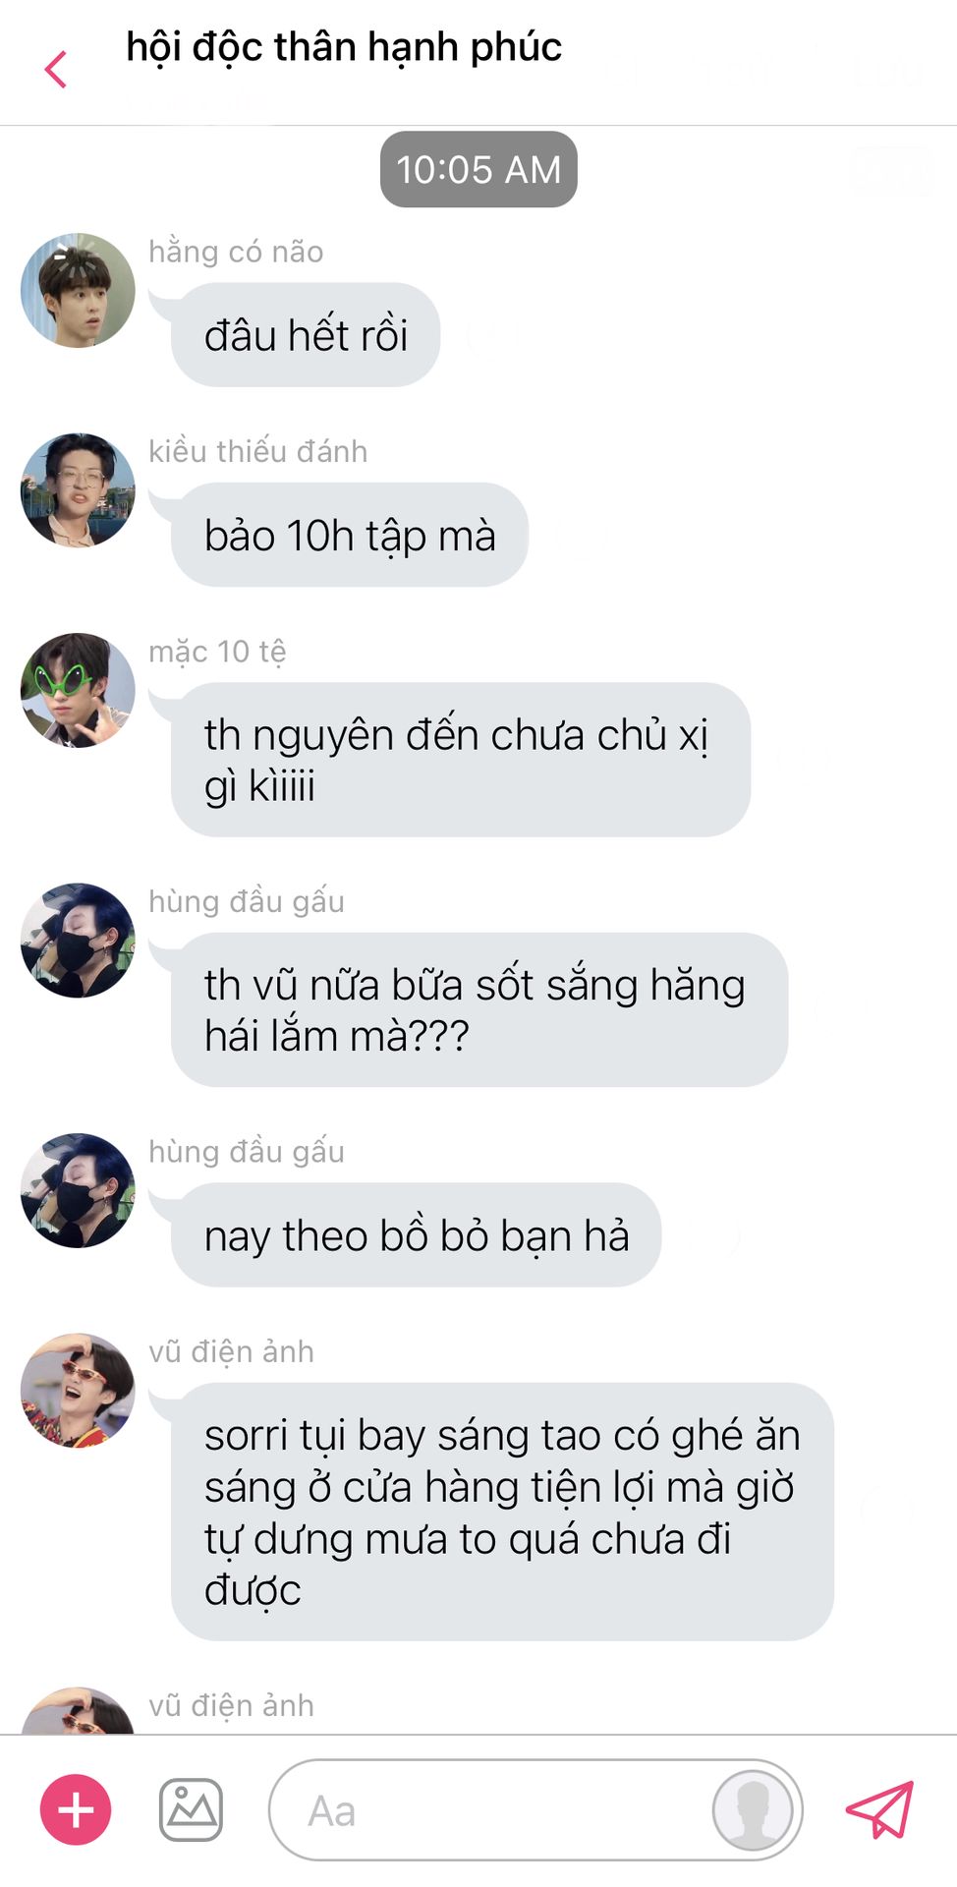Open kiều thiếu đánh's avatar
Viewport: 957px width, 1887px height.
coord(78,489)
